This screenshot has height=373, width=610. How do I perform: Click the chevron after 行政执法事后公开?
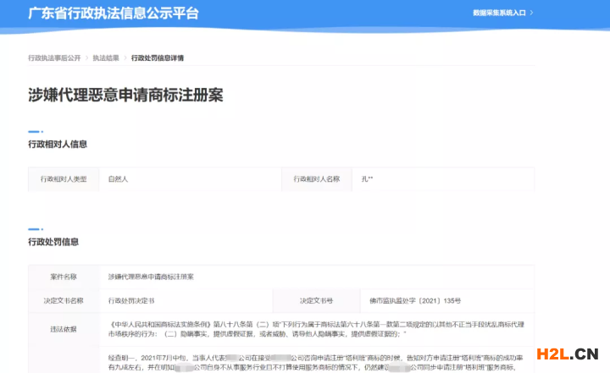click(86, 58)
